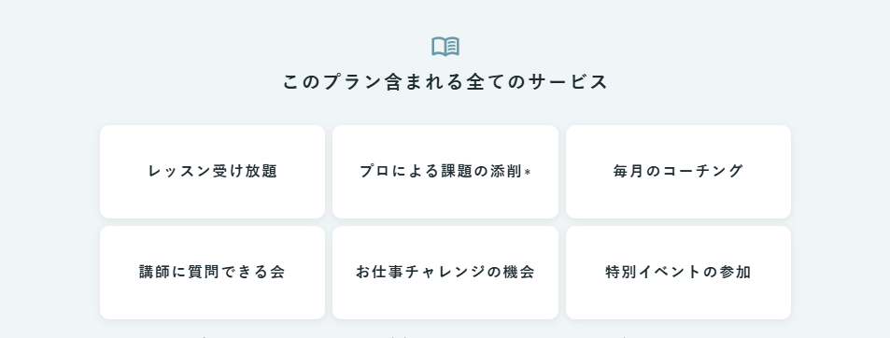Click the プロによる課題の添削 label text
Screen dimensions: 890x338
(x=441, y=171)
